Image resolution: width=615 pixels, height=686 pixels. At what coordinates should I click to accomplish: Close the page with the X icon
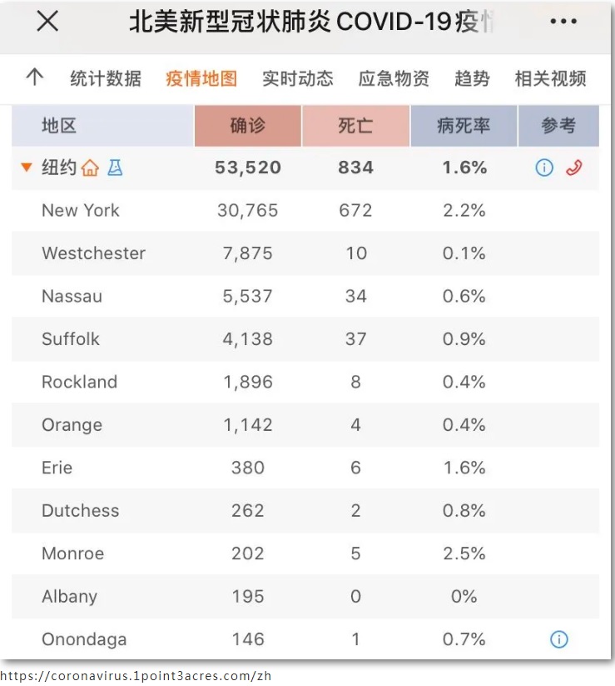(x=47, y=22)
